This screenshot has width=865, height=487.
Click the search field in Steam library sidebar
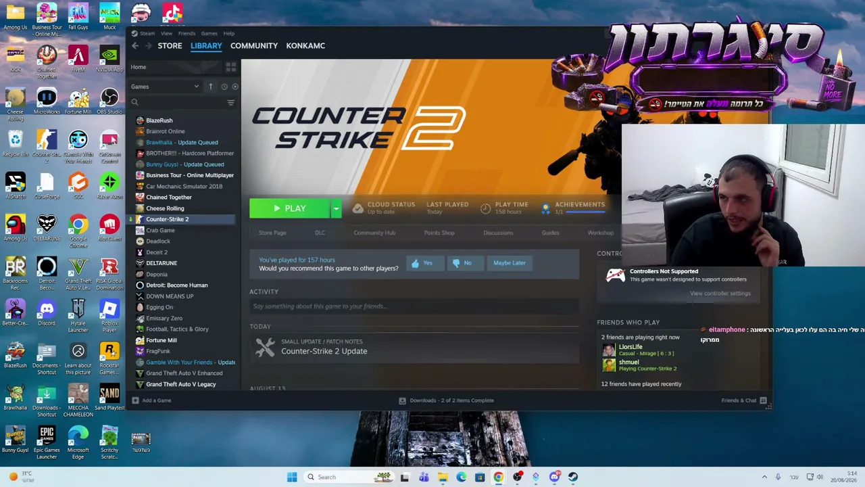point(178,103)
